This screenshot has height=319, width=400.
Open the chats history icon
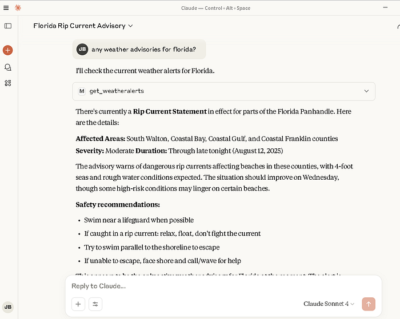click(8, 67)
